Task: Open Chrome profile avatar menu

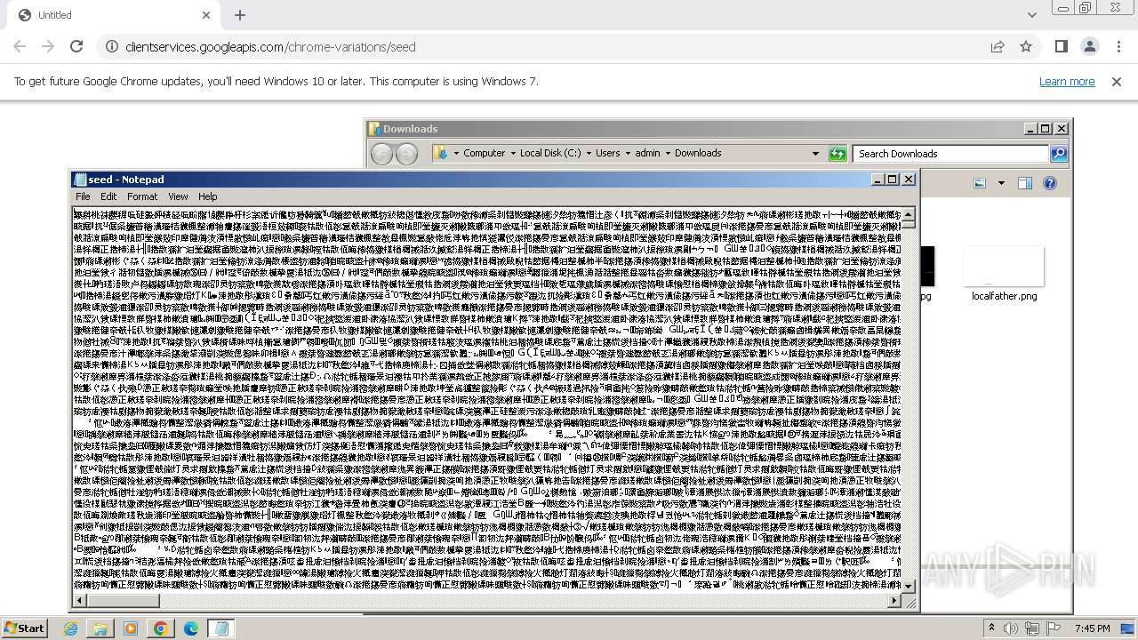Action: pos(1090,46)
